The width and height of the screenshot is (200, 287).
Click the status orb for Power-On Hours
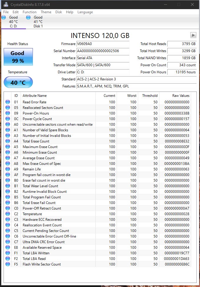coord(8,113)
